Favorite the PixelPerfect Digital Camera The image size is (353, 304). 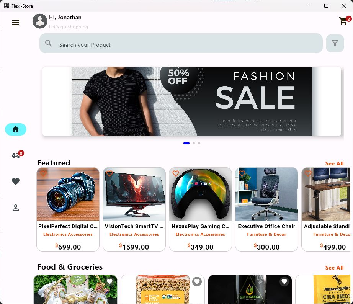[43, 173]
